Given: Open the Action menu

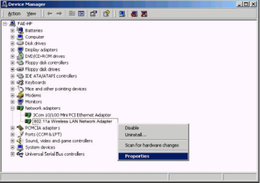Looking at the screenshot, I should coord(14,14).
